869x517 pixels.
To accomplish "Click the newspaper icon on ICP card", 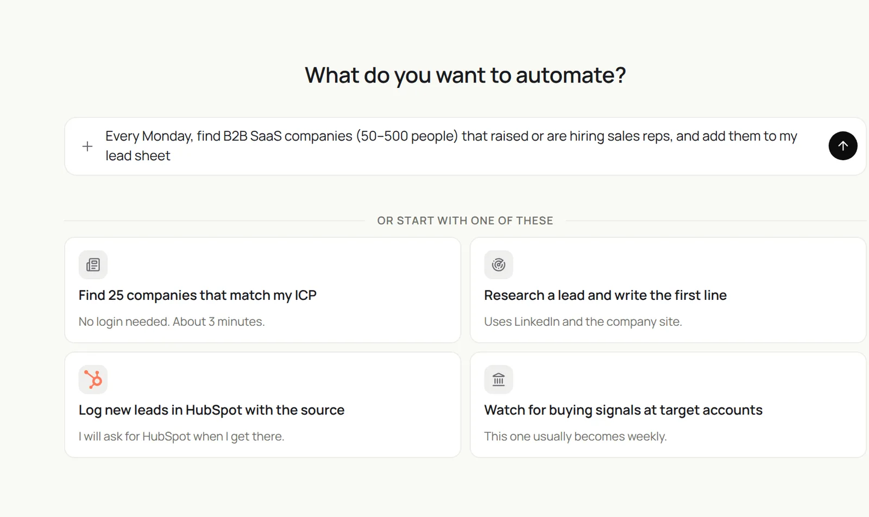I will [x=93, y=264].
